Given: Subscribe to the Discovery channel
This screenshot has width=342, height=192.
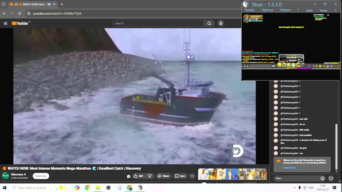Looking at the screenshot, I should [x=41, y=176].
